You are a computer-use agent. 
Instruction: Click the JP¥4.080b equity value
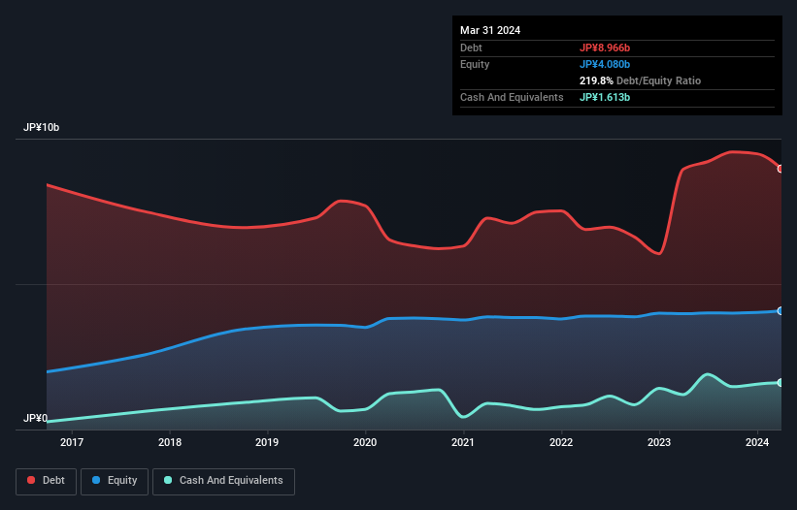click(605, 64)
